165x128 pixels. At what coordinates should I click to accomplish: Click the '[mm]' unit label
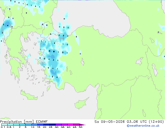pyautogui.click(x=29, y=122)
